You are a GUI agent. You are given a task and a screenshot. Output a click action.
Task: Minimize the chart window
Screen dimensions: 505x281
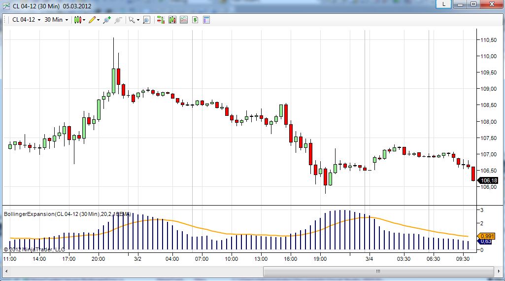(460, 4)
